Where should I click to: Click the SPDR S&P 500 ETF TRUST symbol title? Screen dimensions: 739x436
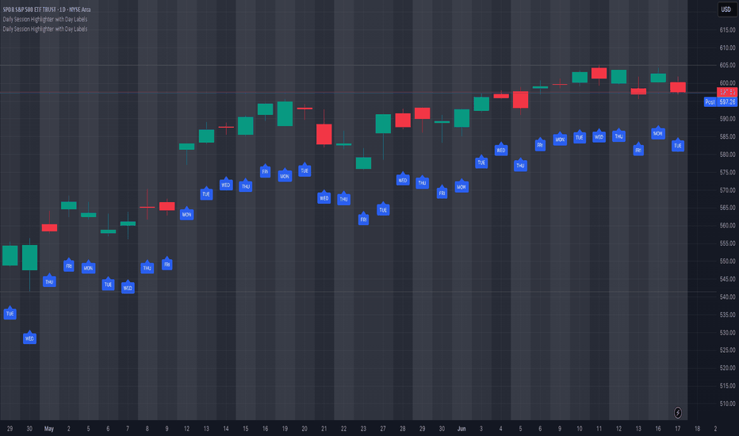coord(47,10)
